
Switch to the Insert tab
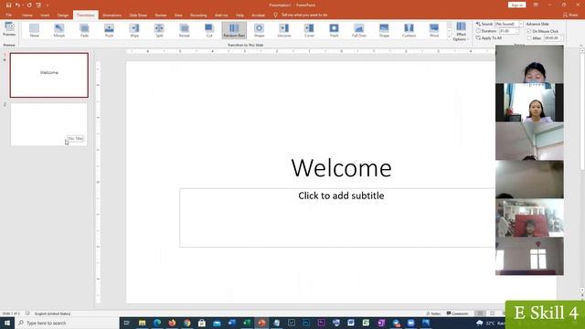point(45,16)
